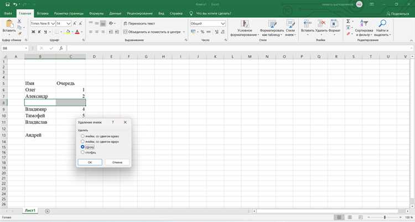Click Отмена in the delete cells dialog
Image resolution: width=415 pixels, height=222 pixels.
[x=117, y=162]
